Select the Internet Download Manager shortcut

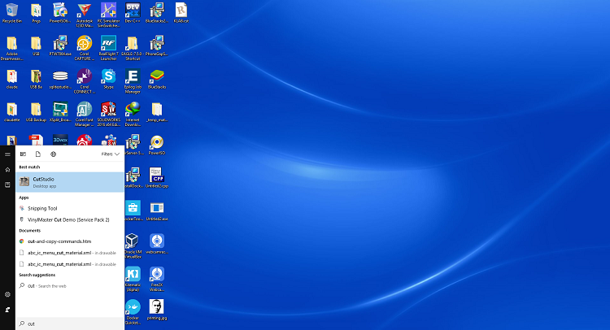[133, 115]
